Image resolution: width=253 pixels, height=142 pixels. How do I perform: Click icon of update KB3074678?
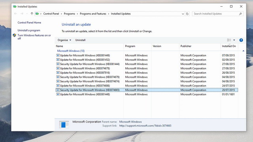click(x=58, y=68)
